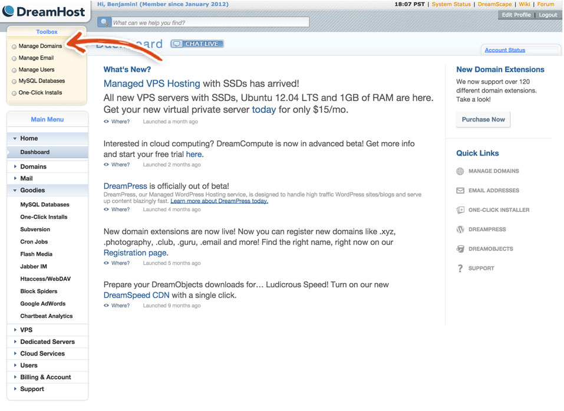The width and height of the screenshot is (564, 411).
Task: Open the DreamScape link
Action: pyautogui.click(x=494, y=4)
